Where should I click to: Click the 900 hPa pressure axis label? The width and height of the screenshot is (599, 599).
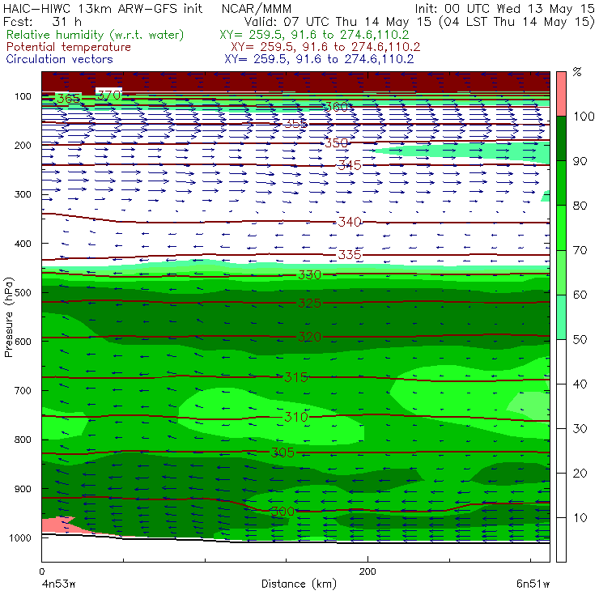tap(23, 489)
